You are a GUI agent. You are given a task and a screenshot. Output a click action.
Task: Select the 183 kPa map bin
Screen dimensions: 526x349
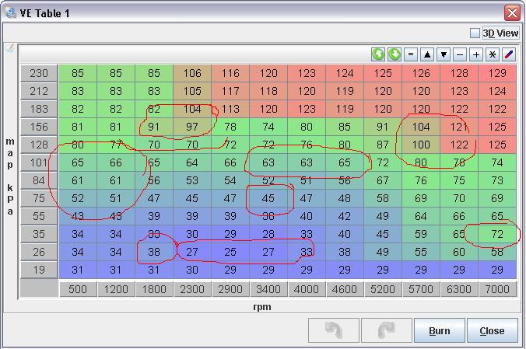click(x=39, y=109)
